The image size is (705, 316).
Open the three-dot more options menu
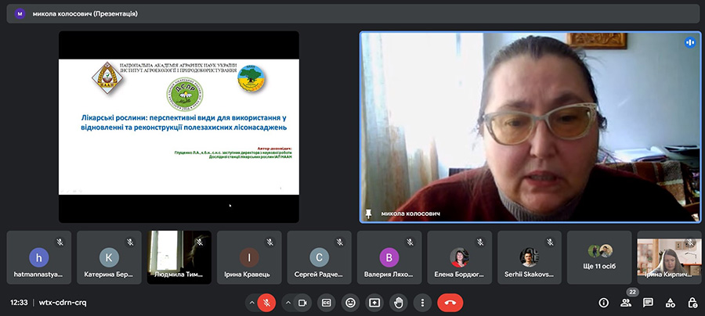pos(422,303)
